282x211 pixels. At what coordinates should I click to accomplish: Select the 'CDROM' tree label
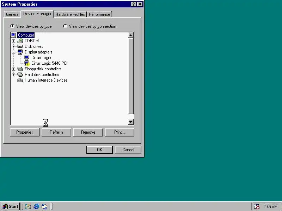click(32, 41)
